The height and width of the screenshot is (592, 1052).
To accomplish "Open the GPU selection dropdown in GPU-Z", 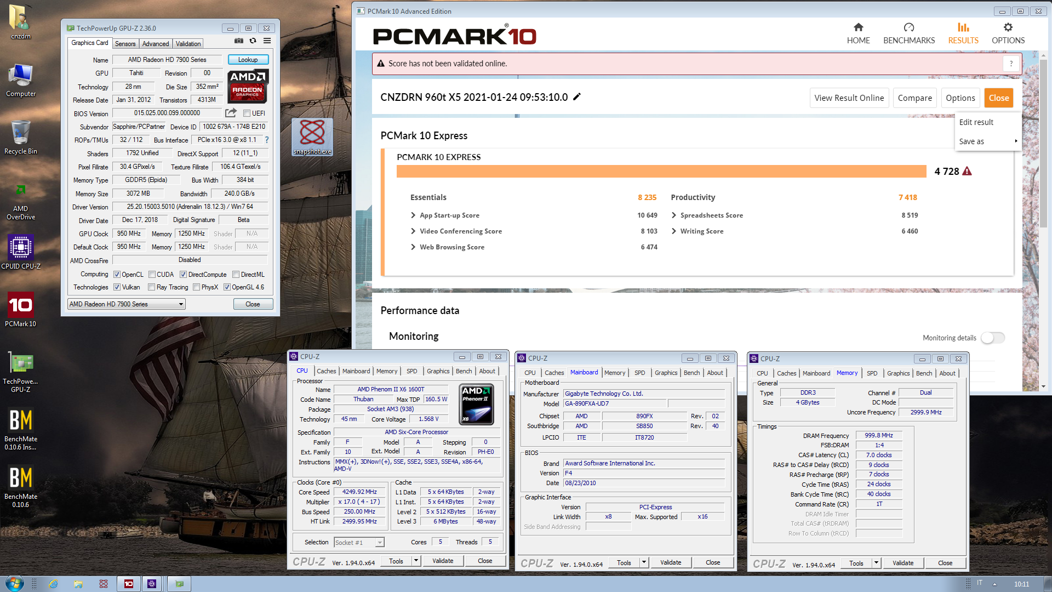I will pos(127,304).
